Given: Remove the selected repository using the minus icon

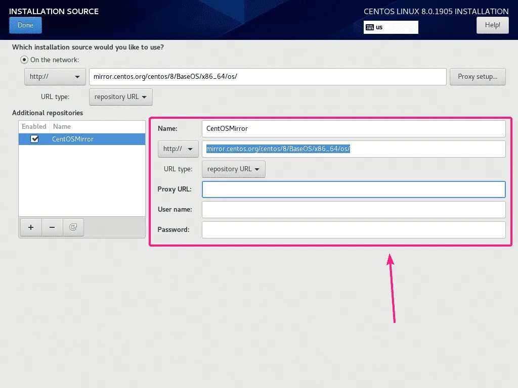Looking at the screenshot, I should click(x=52, y=227).
